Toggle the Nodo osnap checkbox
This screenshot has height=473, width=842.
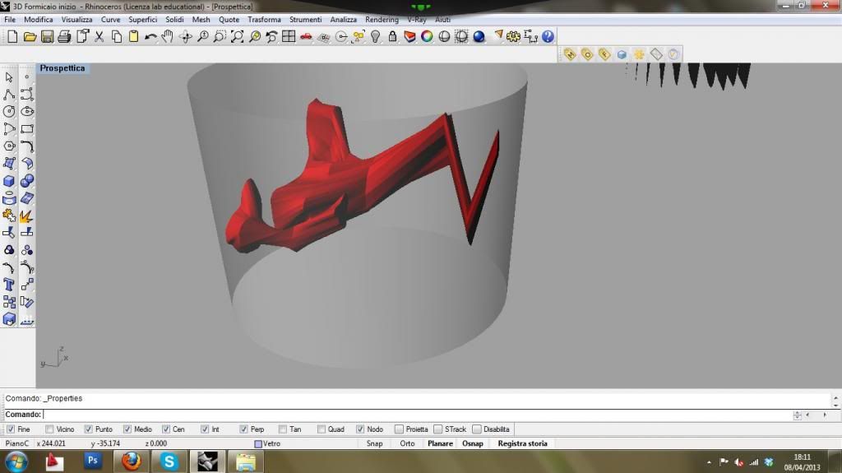pyautogui.click(x=360, y=429)
